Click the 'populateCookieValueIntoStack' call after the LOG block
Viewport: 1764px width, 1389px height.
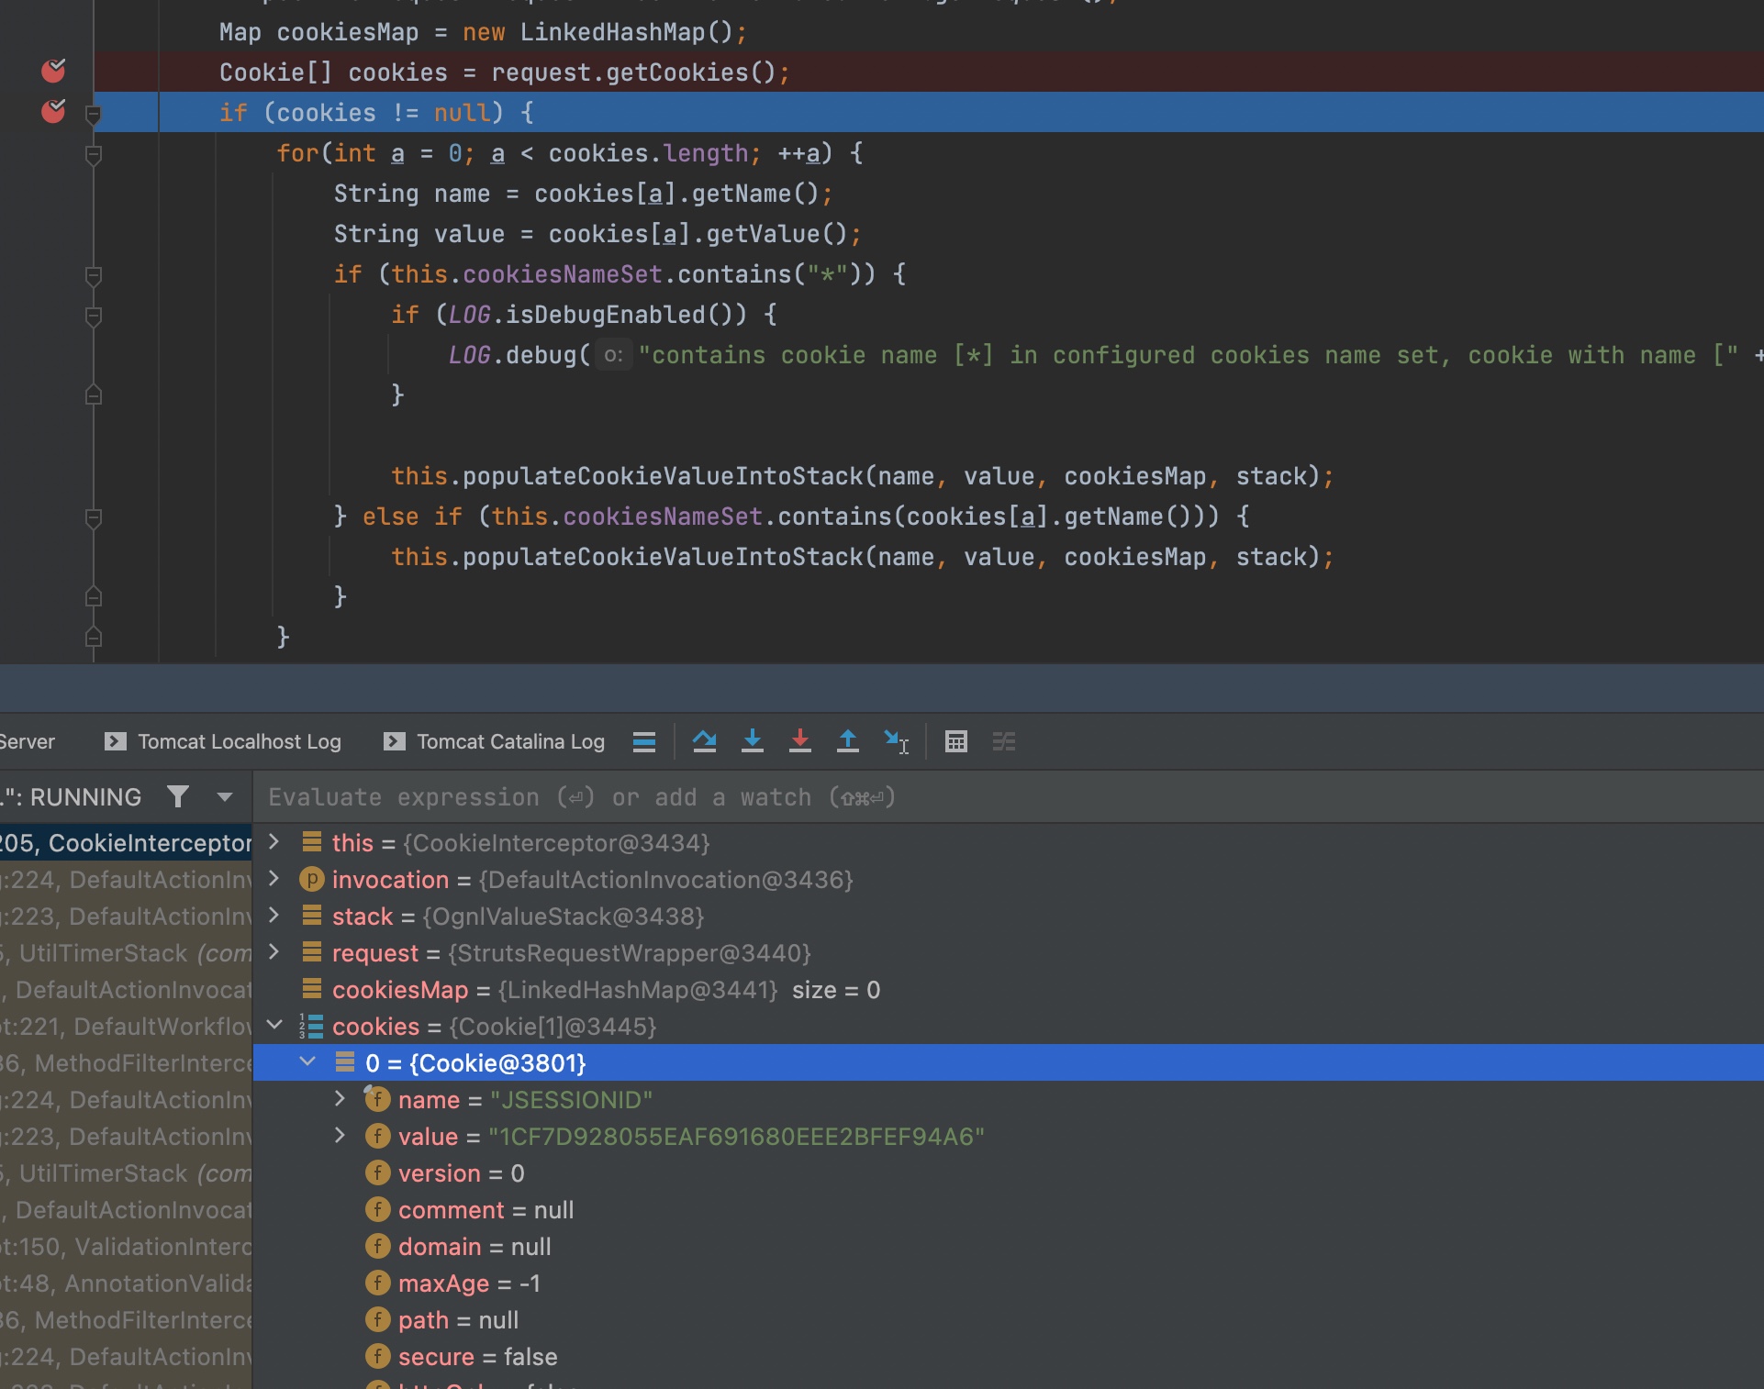point(663,476)
